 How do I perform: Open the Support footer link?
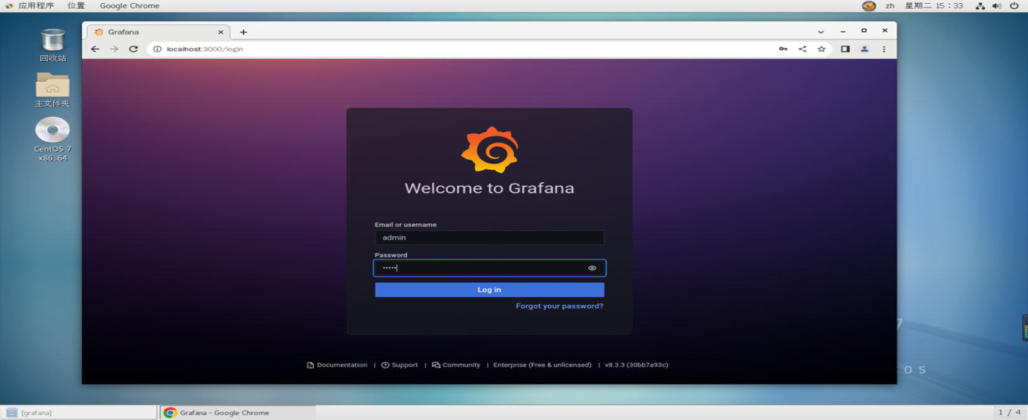click(x=400, y=365)
